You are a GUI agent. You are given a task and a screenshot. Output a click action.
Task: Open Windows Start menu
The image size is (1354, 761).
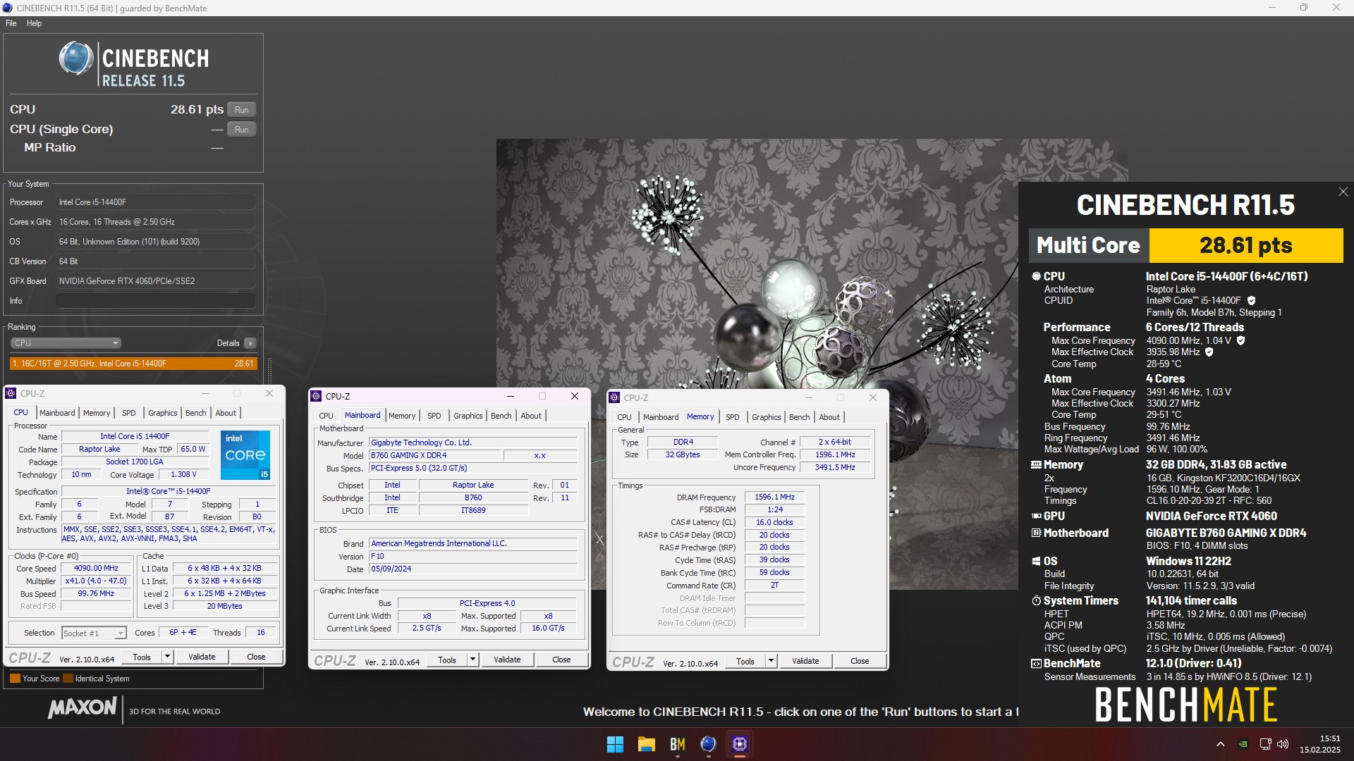pyautogui.click(x=615, y=744)
